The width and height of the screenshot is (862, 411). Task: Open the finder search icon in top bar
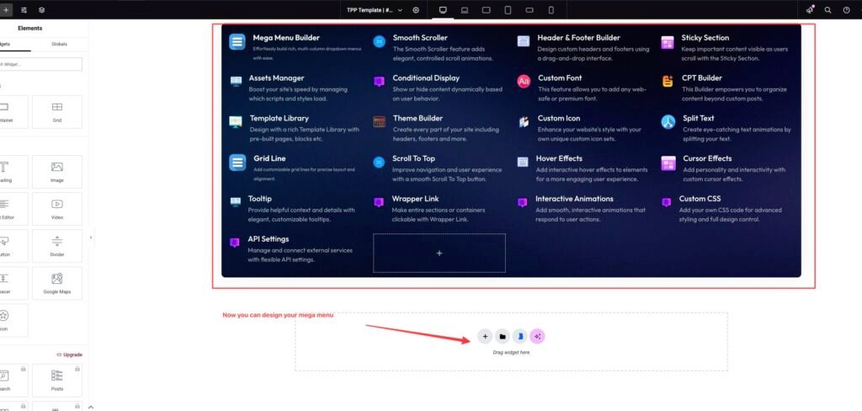pos(827,10)
